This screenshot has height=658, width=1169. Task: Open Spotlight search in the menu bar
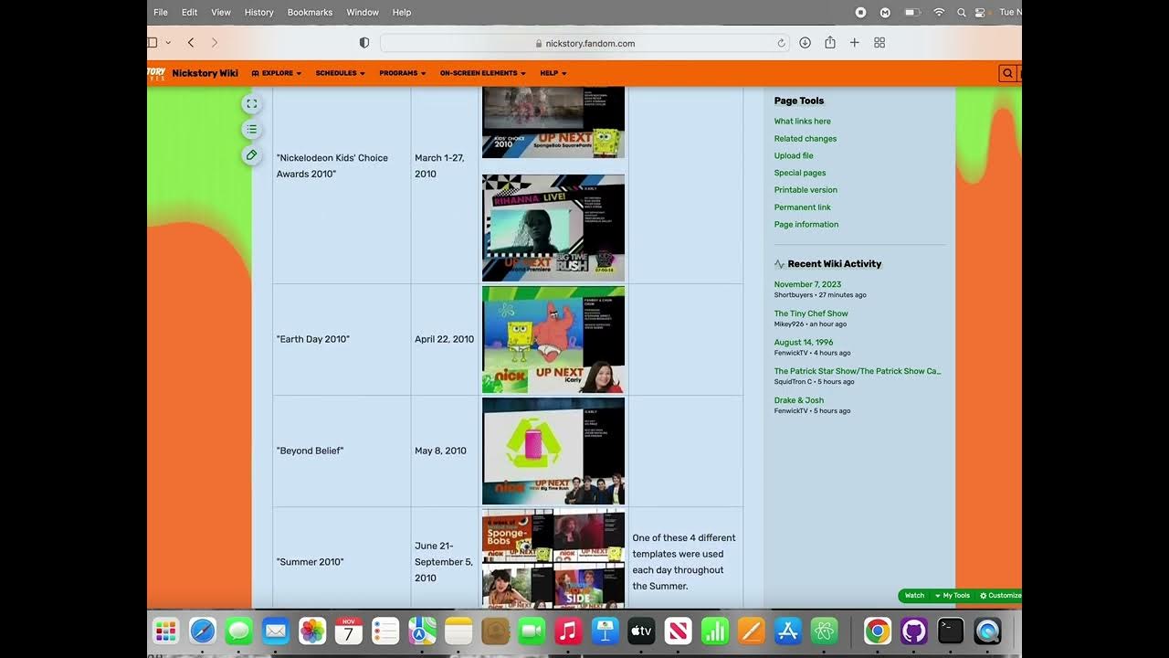tap(961, 13)
